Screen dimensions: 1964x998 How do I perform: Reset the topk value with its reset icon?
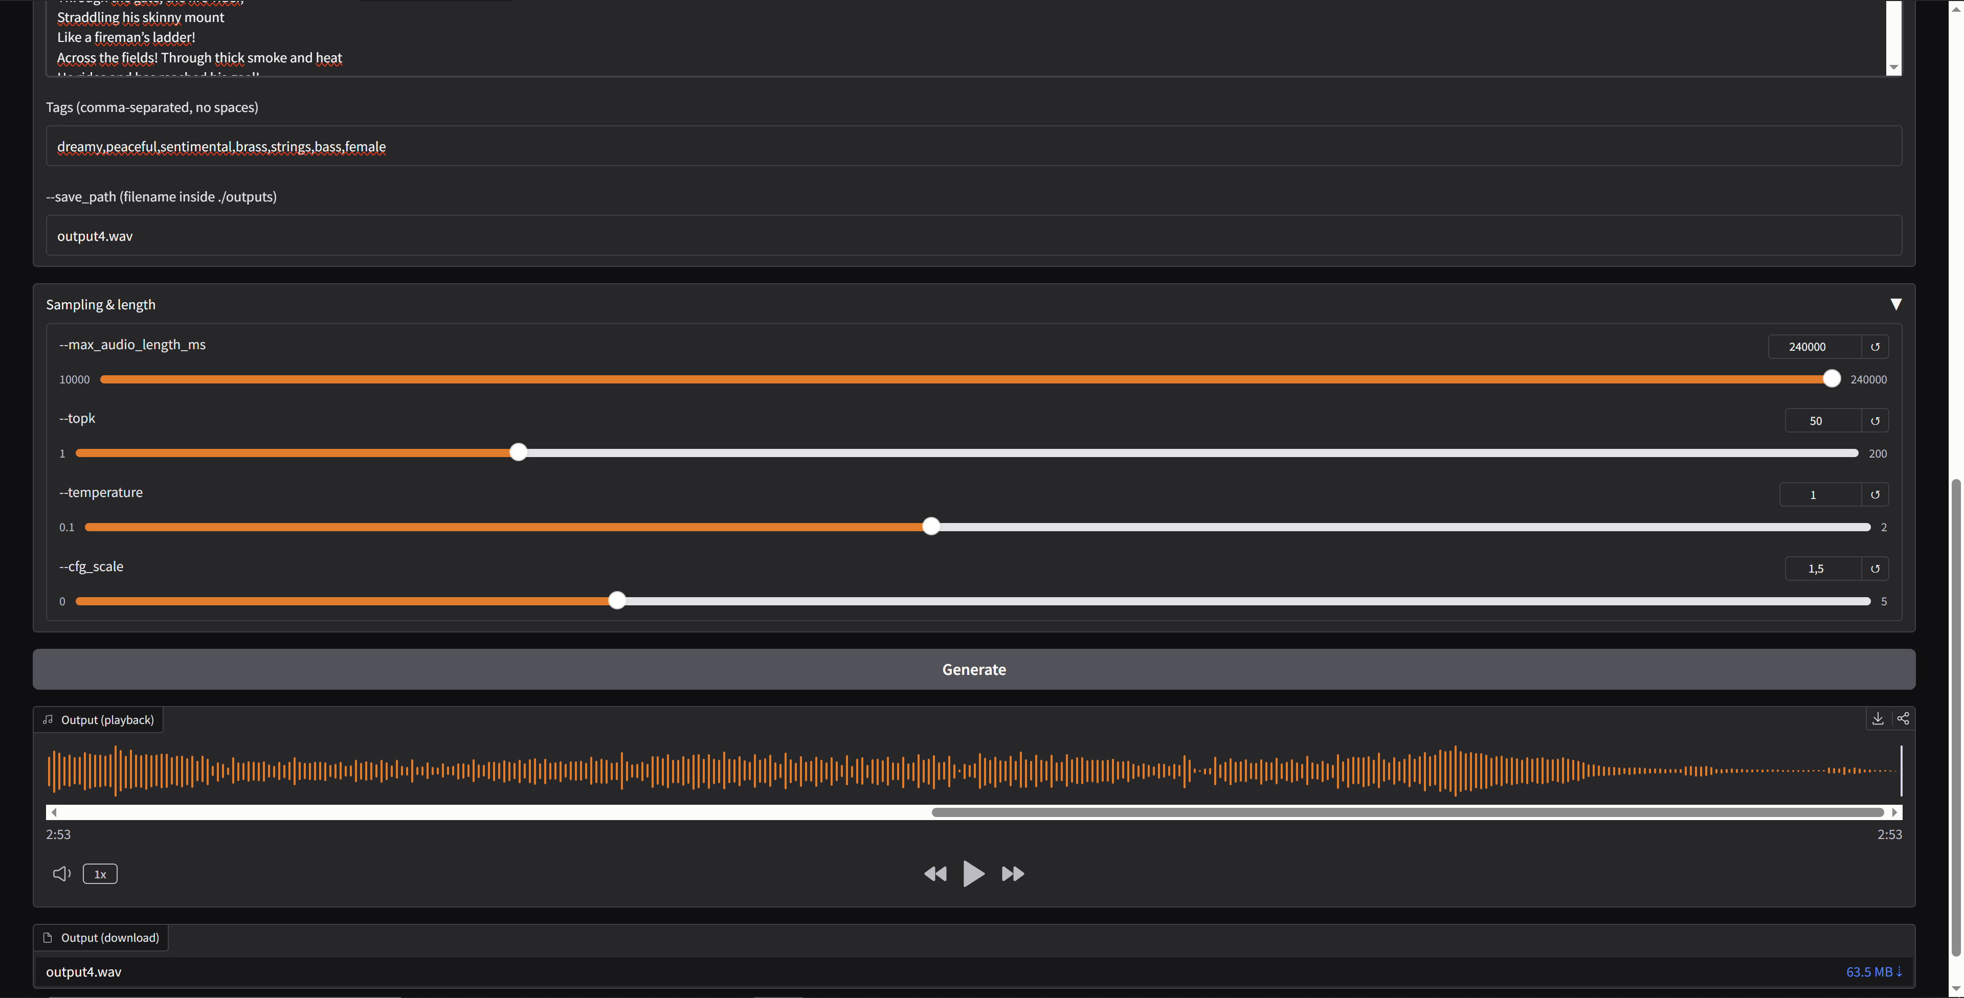pos(1875,421)
